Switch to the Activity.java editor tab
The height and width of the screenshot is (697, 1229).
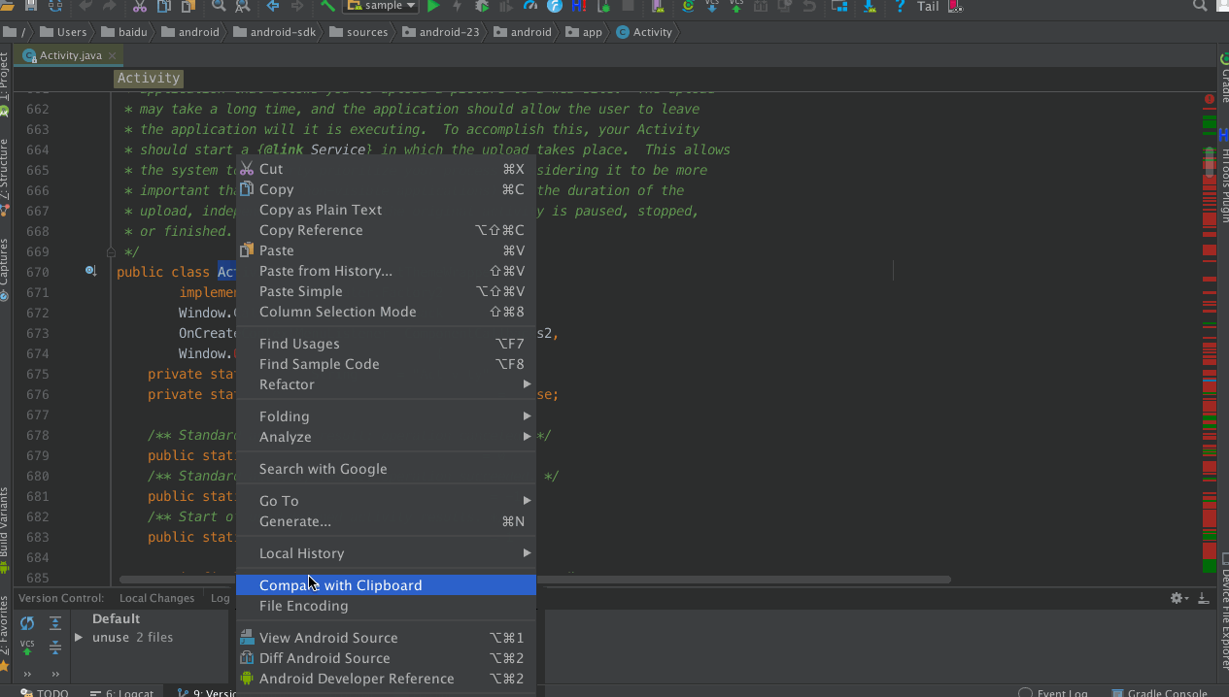coord(70,55)
